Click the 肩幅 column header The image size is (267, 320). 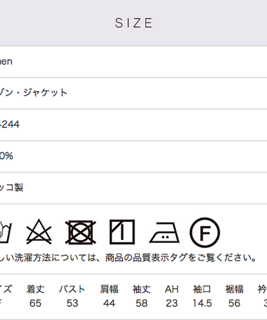click(109, 289)
